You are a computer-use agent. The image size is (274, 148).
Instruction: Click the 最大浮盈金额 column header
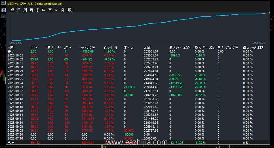tap(228, 47)
